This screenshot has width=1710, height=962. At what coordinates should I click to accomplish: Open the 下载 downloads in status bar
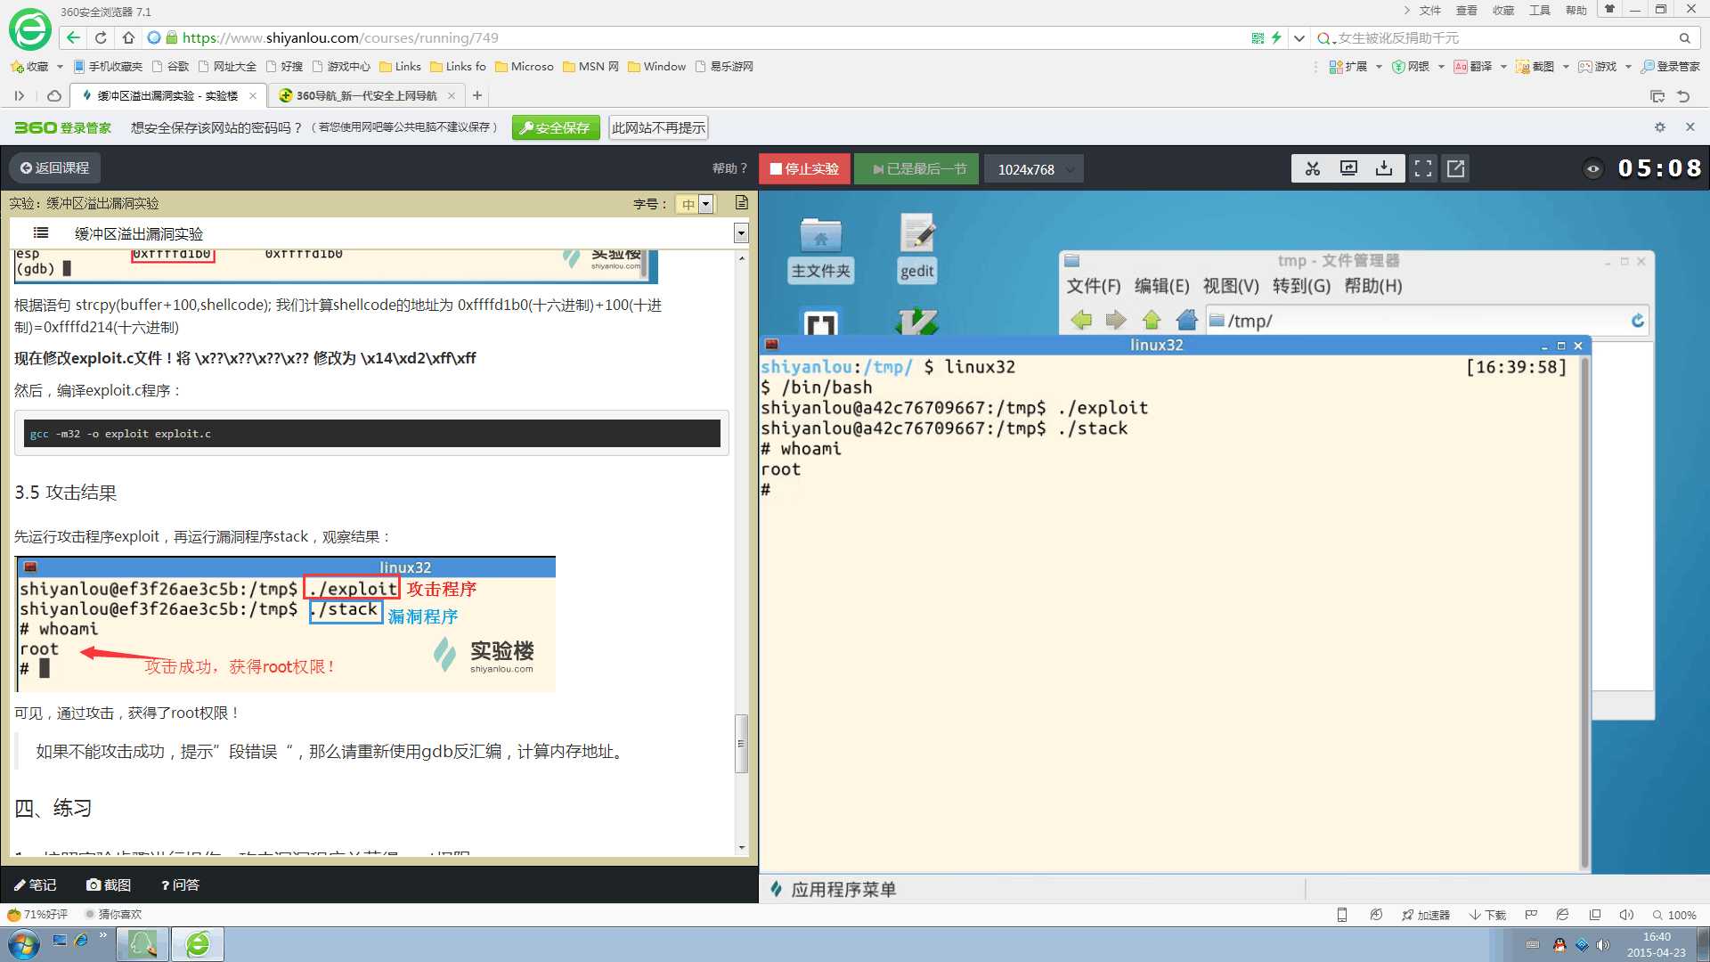click(x=1487, y=915)
